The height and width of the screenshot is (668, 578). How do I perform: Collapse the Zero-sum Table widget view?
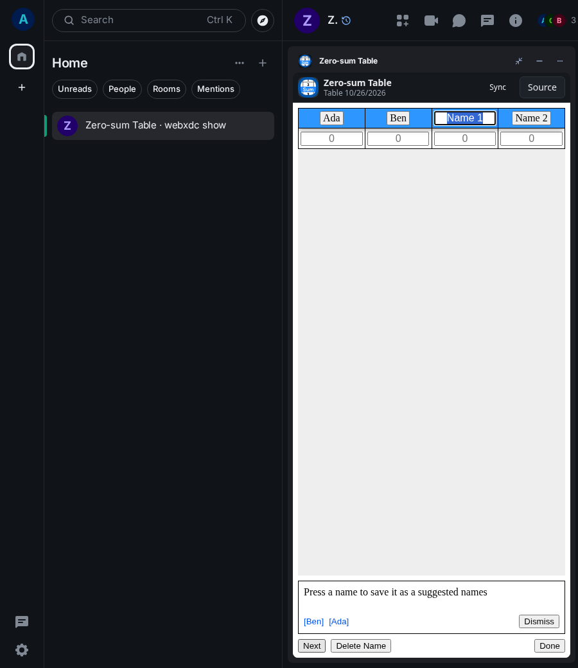coord(519,61)
